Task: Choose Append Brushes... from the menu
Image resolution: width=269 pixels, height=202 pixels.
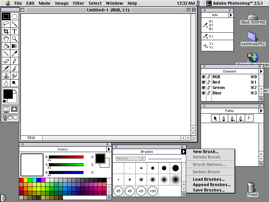Action: 210,185
